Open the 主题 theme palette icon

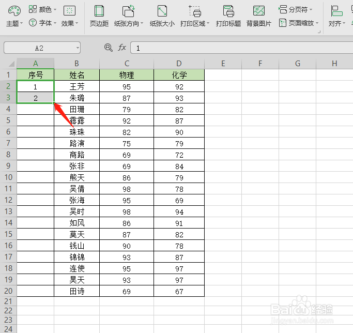[x=14, y=11]
